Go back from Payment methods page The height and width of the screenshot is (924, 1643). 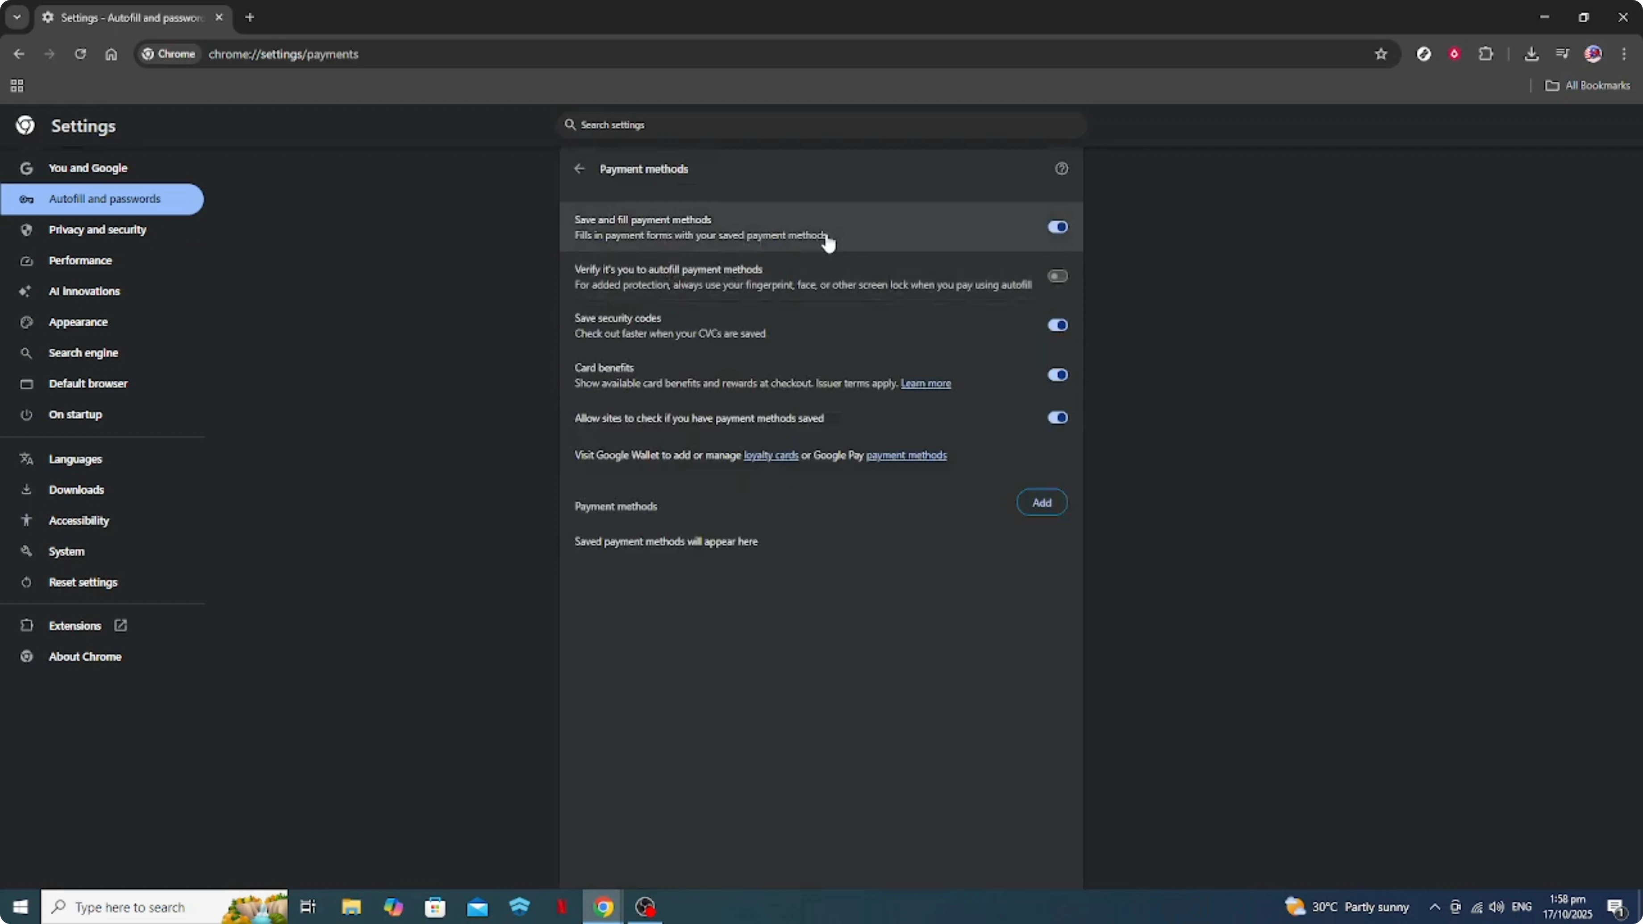pyautogui.click(x=579, y=169)
